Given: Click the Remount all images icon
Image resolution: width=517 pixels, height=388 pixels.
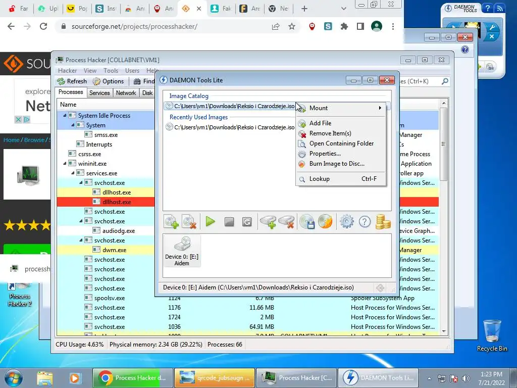Looking at the screenshot, I should [246, 222].
